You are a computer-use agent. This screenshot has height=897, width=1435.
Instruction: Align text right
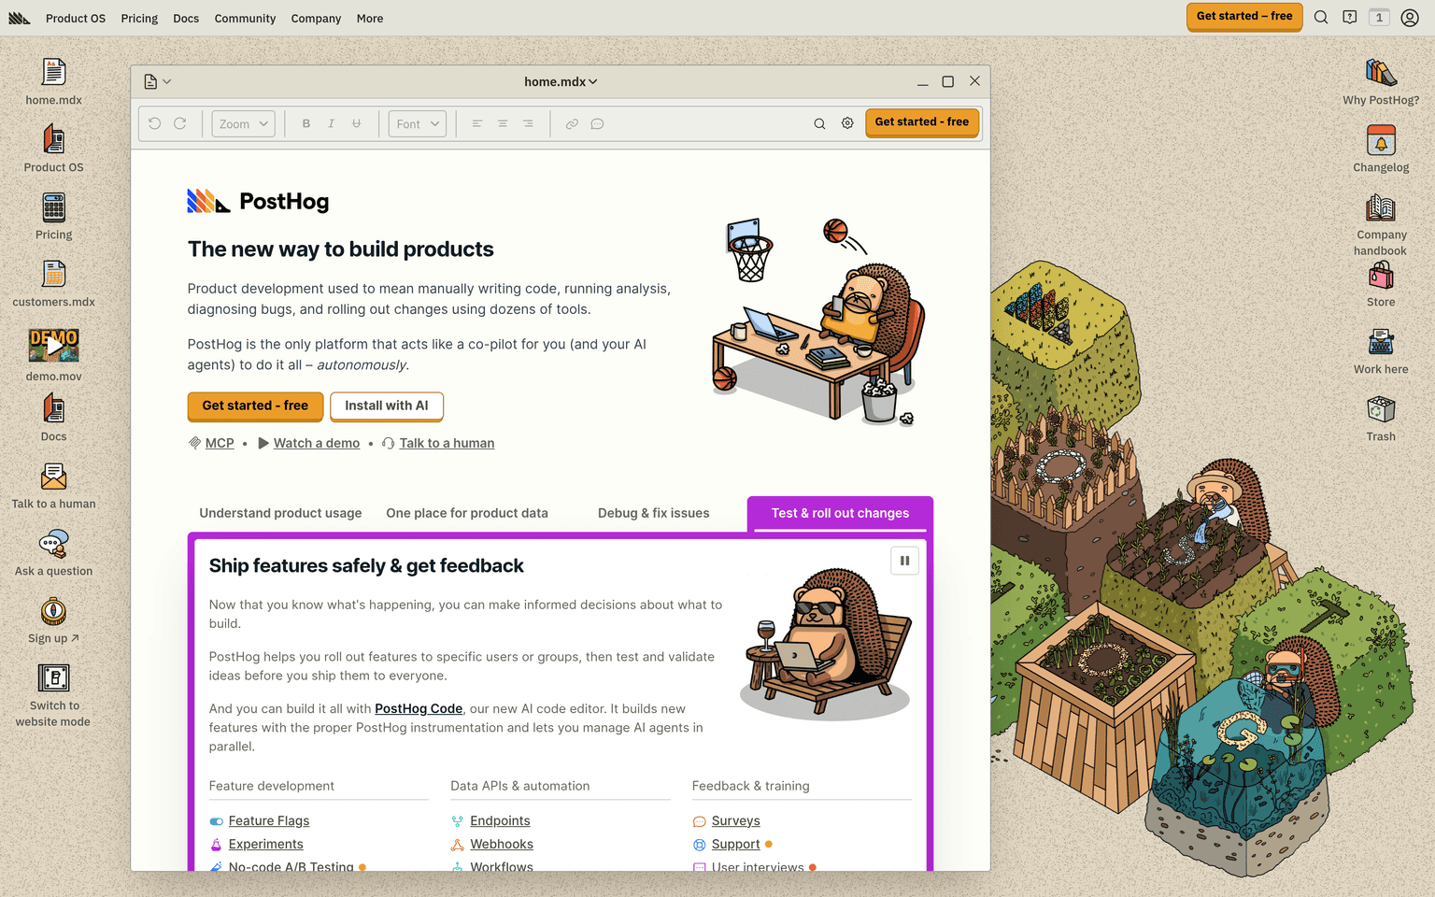[528, 123]
